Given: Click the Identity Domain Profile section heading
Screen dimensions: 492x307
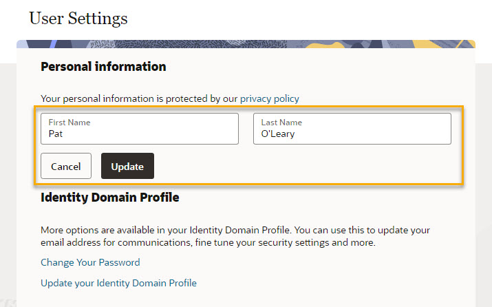Looking at the screenshot, I should (x=110, y=198).
